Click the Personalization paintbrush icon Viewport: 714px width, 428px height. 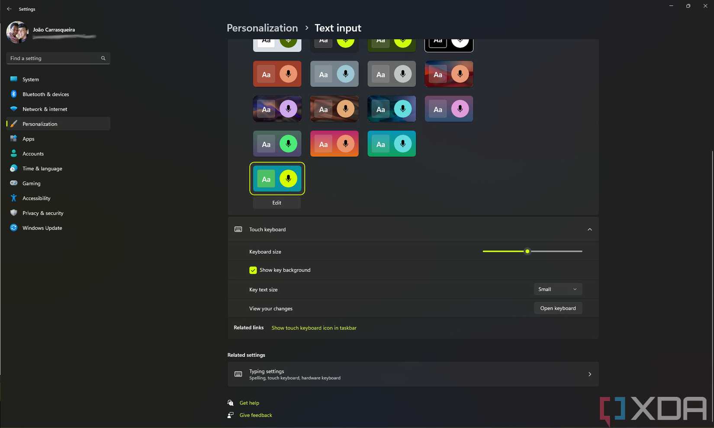[14, 124]
